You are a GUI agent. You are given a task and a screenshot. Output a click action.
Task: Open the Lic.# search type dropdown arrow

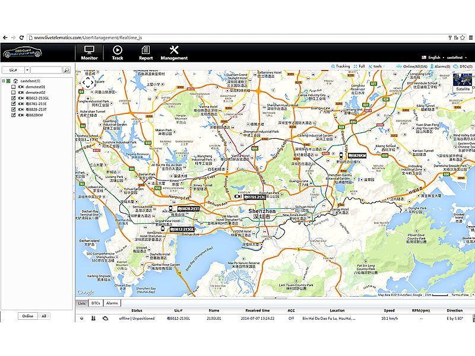click(x=27, y=70)
